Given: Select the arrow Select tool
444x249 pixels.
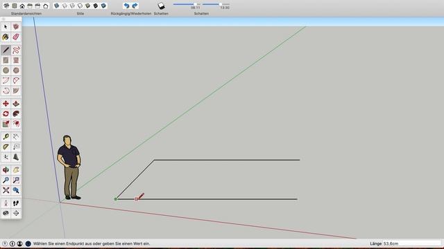Looking at the screenshot, I should click(6, 27).
